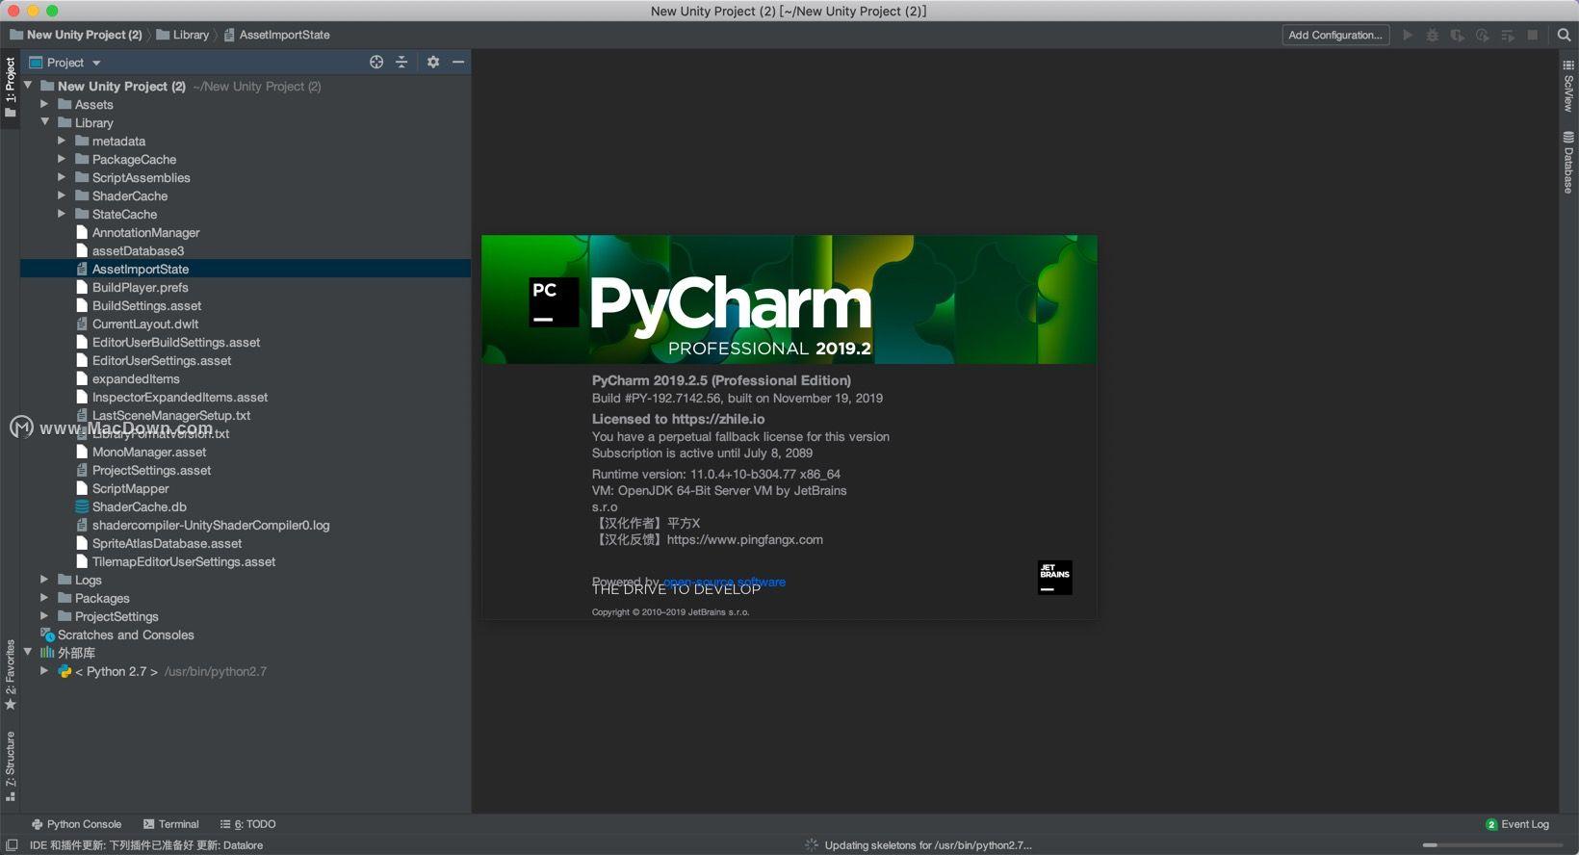Click the locate current file target icon

[x=376, y=62]
